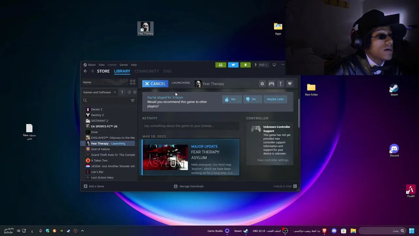Viewport: 419px width, 236px height.
Task: Select FiveM desktop shortcut
Action: point(410,191)
